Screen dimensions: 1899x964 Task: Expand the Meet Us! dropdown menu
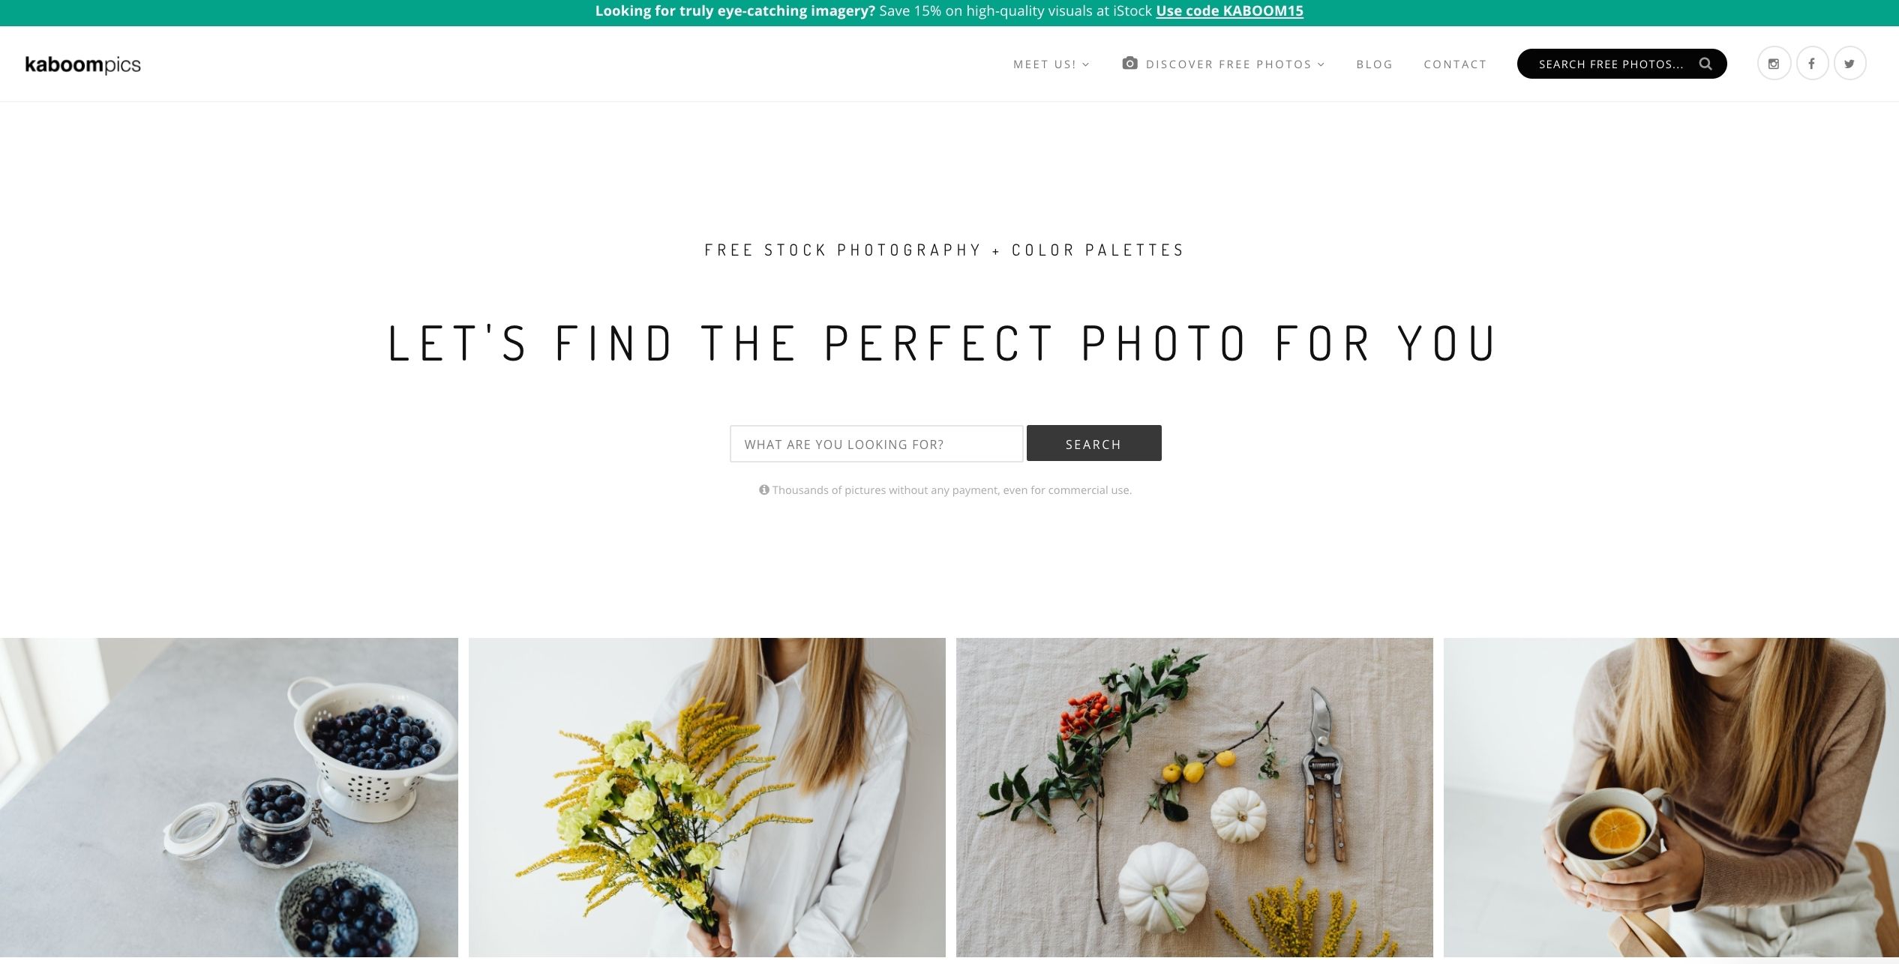1051,64
